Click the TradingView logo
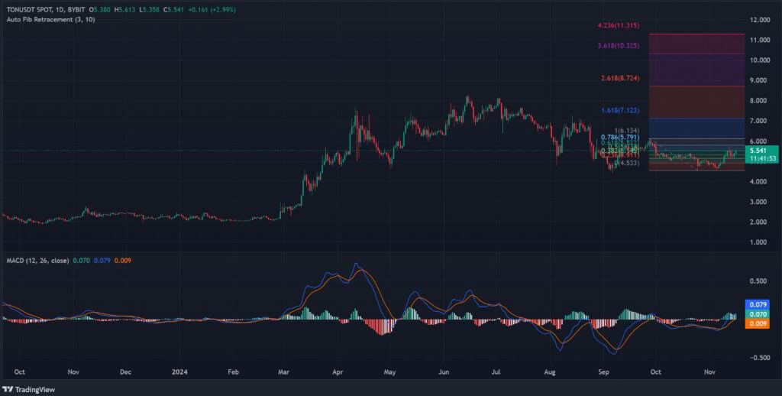Viewport: 782px width, 396px height. [29, 390]
